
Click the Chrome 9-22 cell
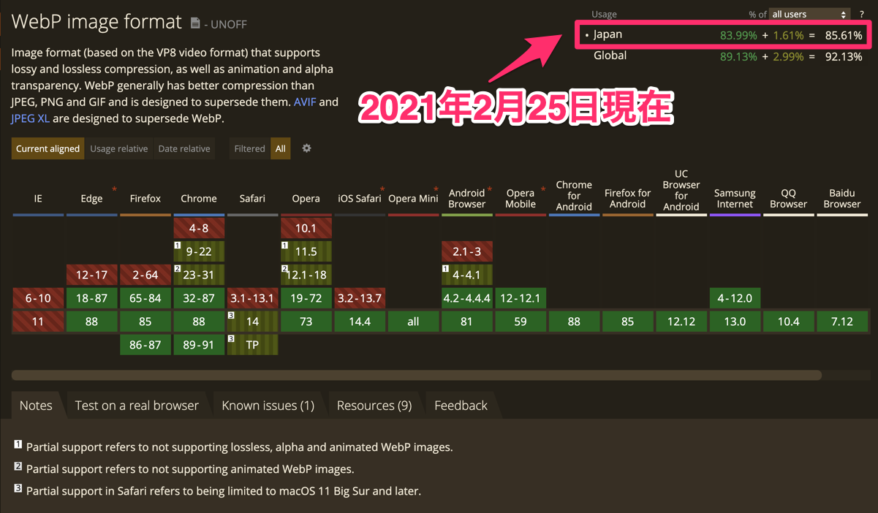[x=199, y=251]
